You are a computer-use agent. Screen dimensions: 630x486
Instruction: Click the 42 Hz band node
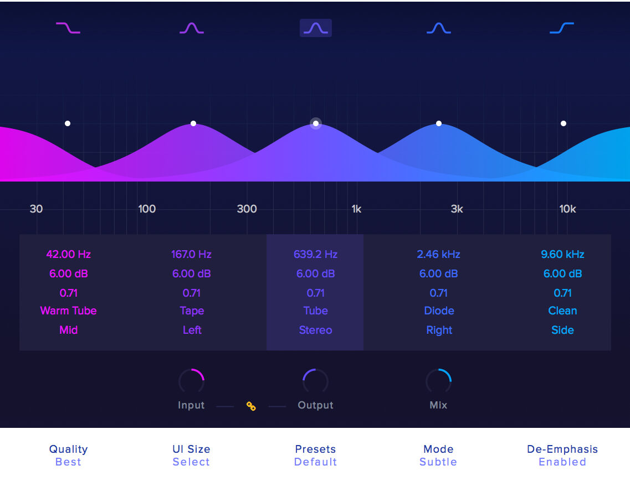click(x=68, y=123)
